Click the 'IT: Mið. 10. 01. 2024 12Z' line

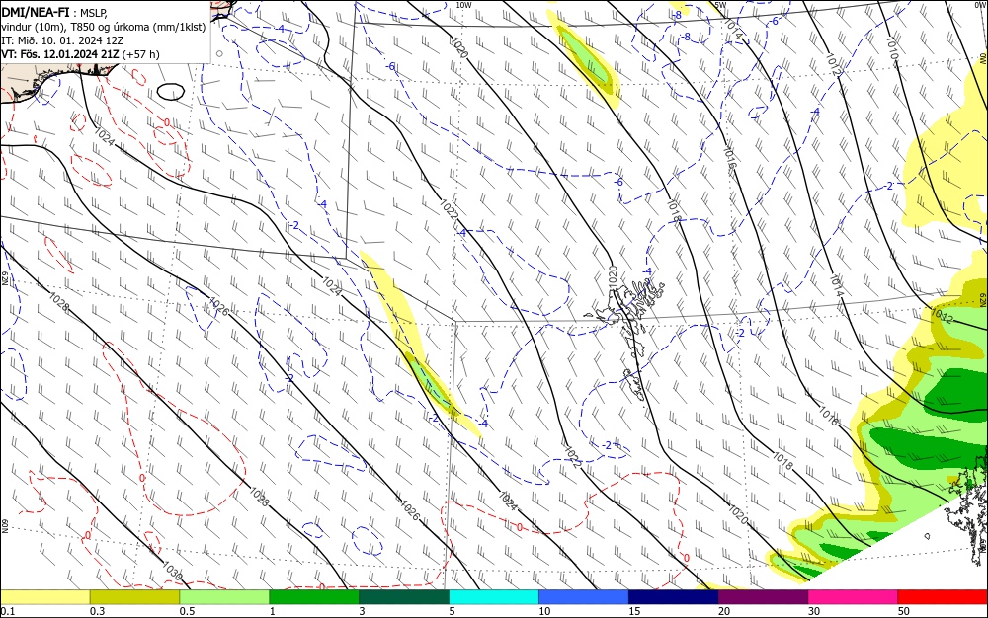tap(62, 40)
